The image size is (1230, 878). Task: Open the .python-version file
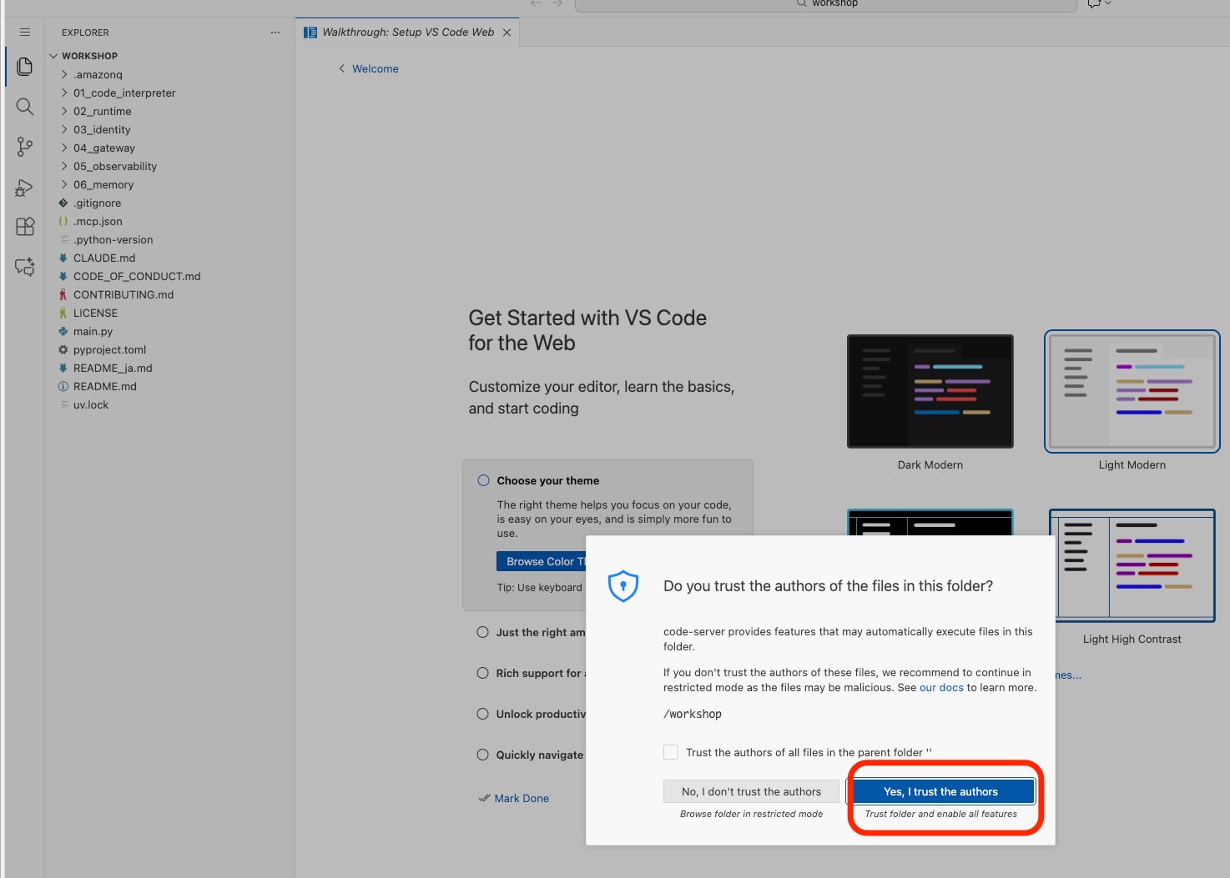pyautogui.click(x=169, y=239)
